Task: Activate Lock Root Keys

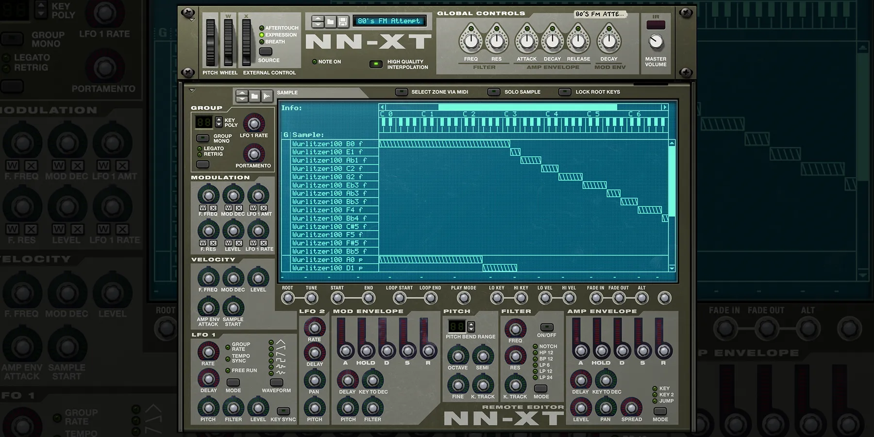Action: click(x=565, y=92)
